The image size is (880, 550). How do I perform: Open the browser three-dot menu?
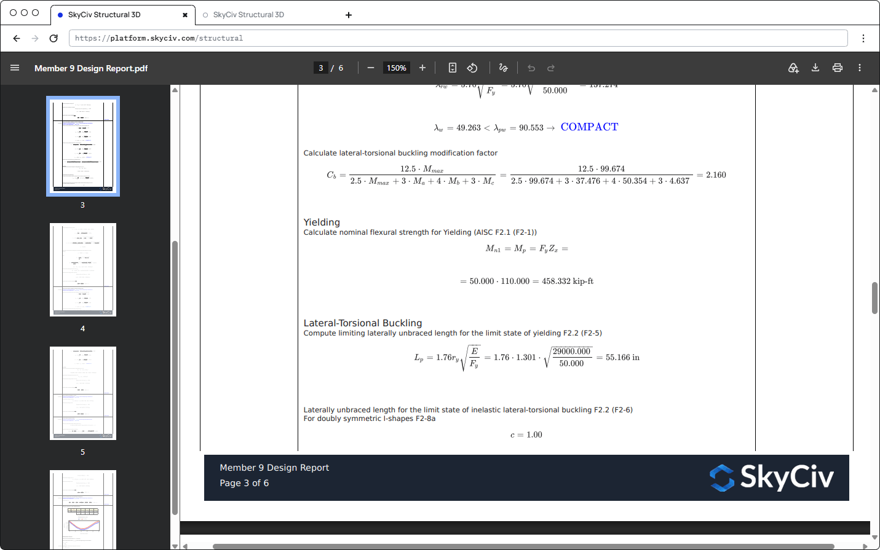click(x=863, y=38)
